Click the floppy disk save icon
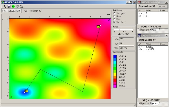The height and width of the screenshot is (107, 169). [x=9, y=6]
